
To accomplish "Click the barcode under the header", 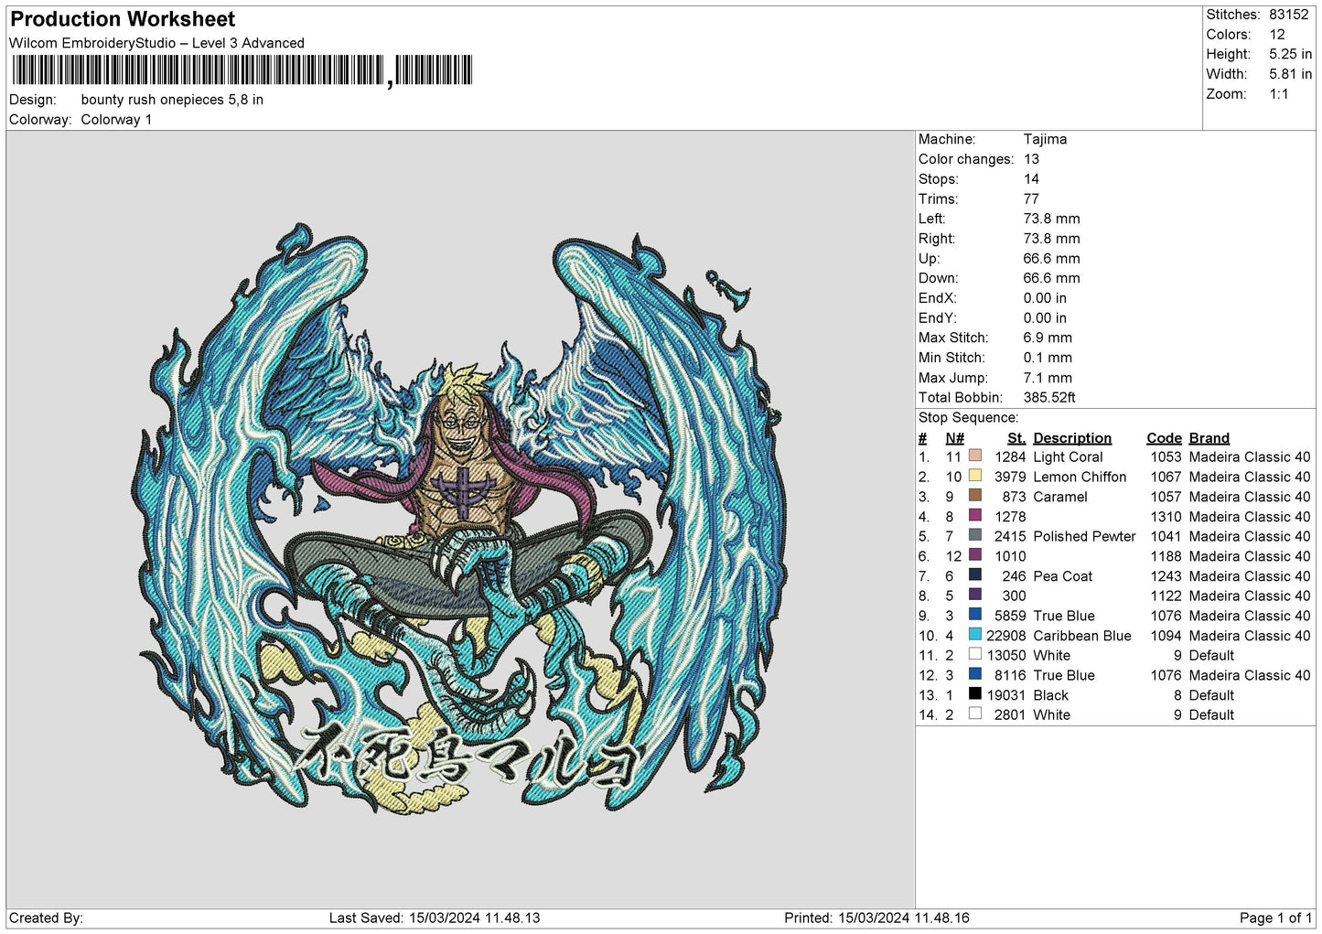I will click(242, 71).
